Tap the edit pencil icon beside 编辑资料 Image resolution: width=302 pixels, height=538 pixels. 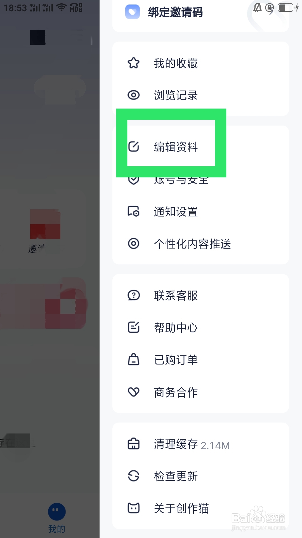[133, 147]
